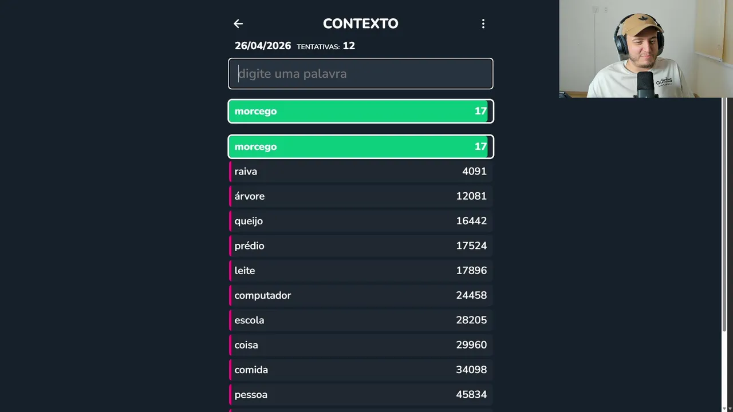Click the árvore guess row
733x412 pixels.
click(x=361, y=196)
